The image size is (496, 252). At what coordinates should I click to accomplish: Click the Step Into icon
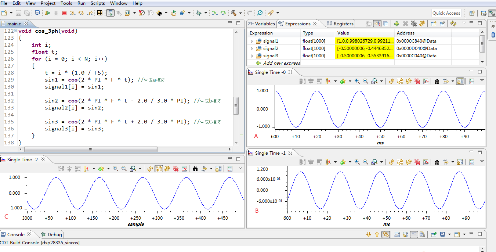click(73, 13)
